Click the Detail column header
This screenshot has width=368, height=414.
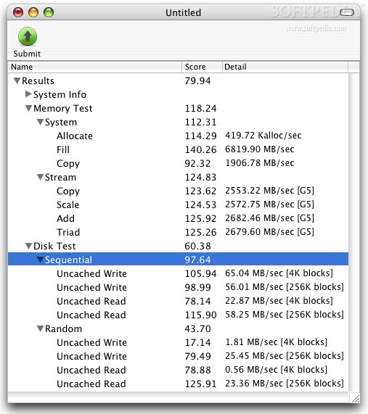point(285,67)
